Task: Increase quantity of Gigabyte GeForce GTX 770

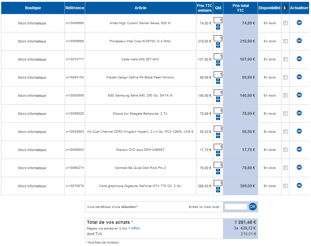Action: pos(218,188)
